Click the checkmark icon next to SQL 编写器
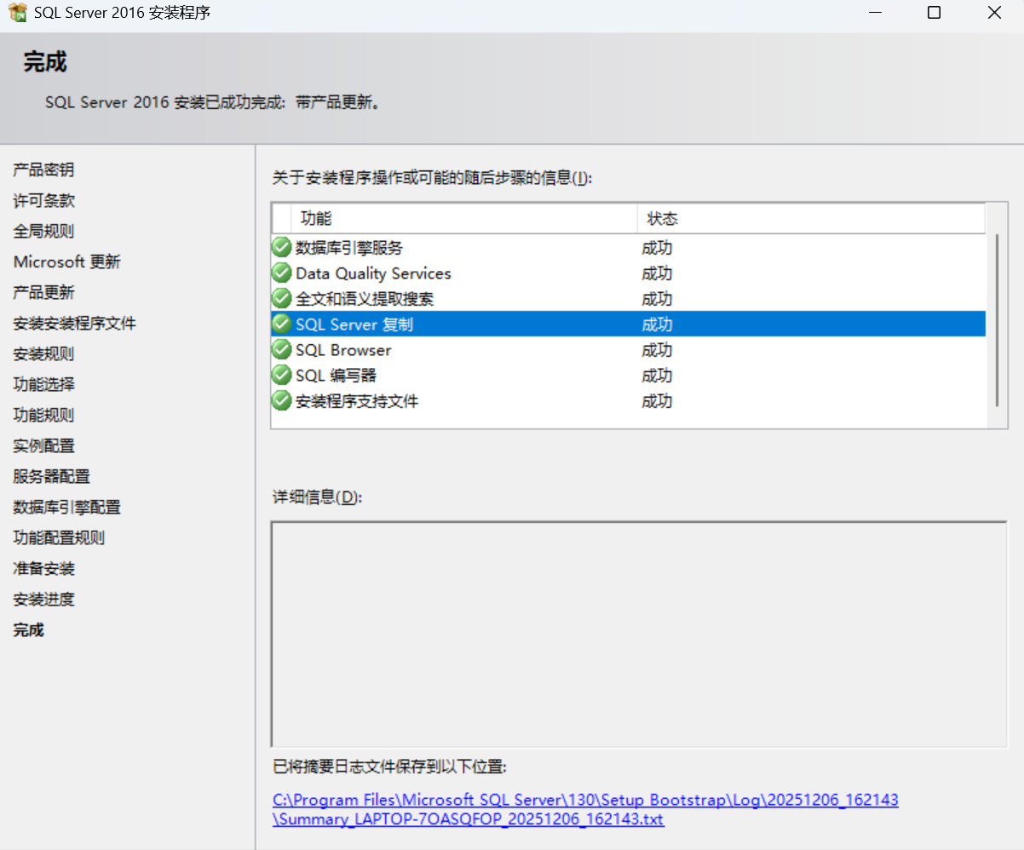 click(x=281, y=375)
